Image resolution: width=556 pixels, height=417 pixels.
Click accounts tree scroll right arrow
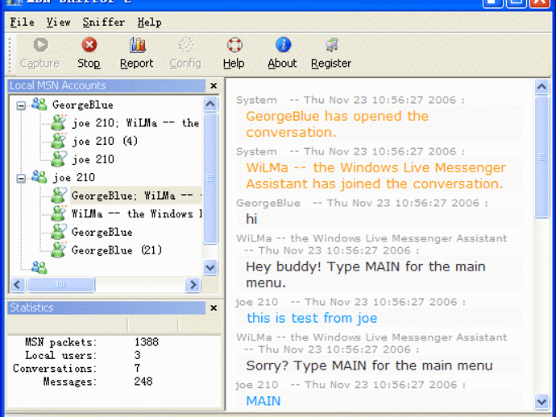(193, 284)
